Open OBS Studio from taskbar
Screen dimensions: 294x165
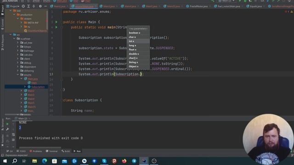(154, 161)
